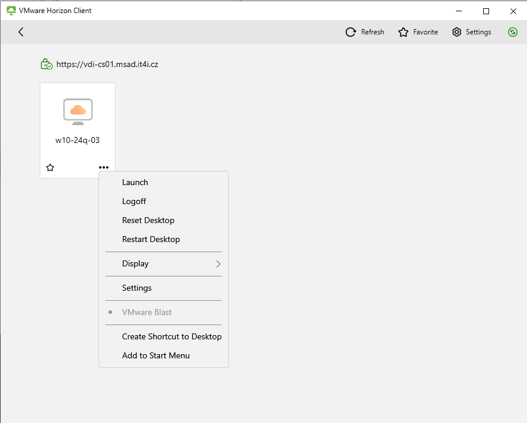
Task: Choose Restart Desktop from the menu
Action: (x=151, y=240)
